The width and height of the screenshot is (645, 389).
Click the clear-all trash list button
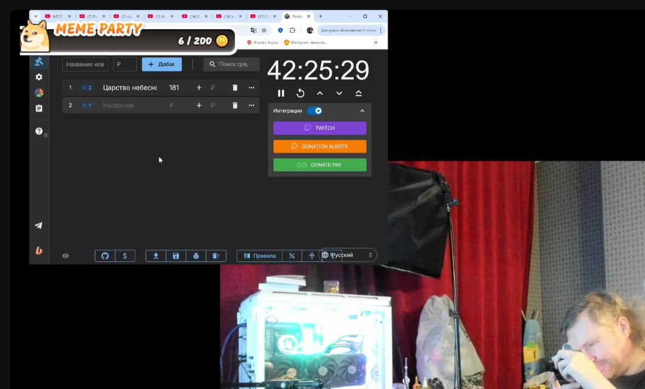click(x=216, y=256)
